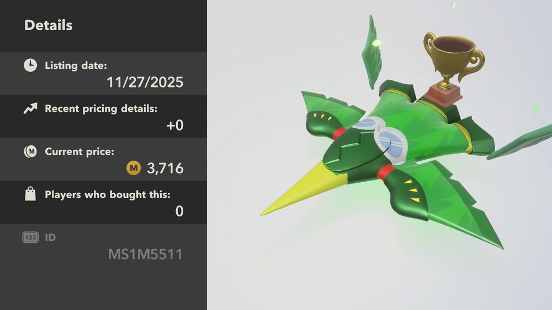Click the trending arrow pricing icon
Screen dimensions: 552x310
(x=30, y=108)
